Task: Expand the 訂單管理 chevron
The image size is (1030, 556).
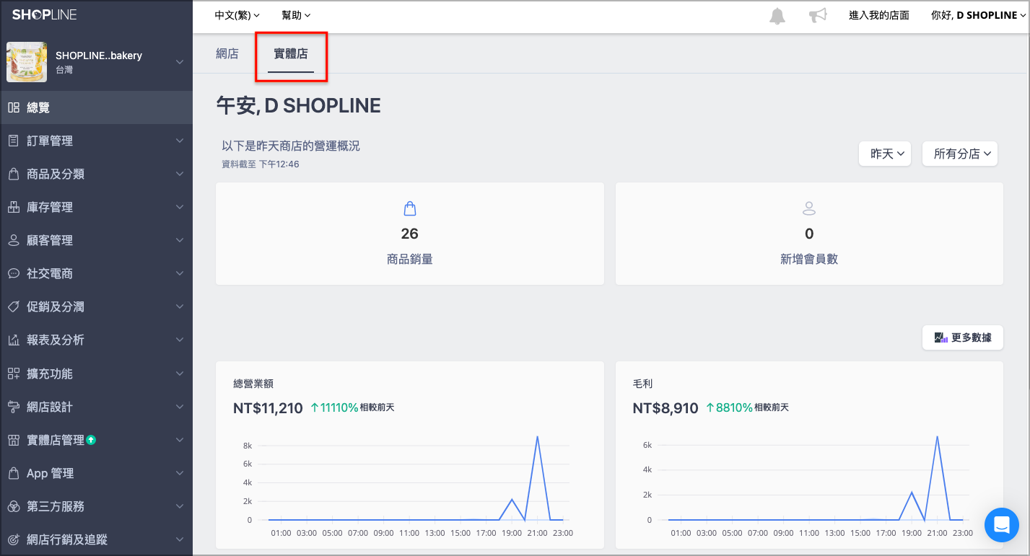Action: (180, 141)
